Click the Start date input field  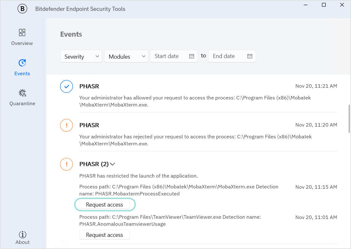[169, 56]
